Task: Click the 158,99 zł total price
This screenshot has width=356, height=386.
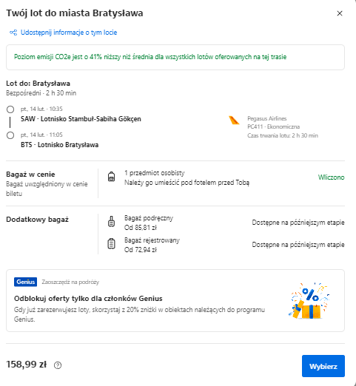Action: (x=27, y=365)
